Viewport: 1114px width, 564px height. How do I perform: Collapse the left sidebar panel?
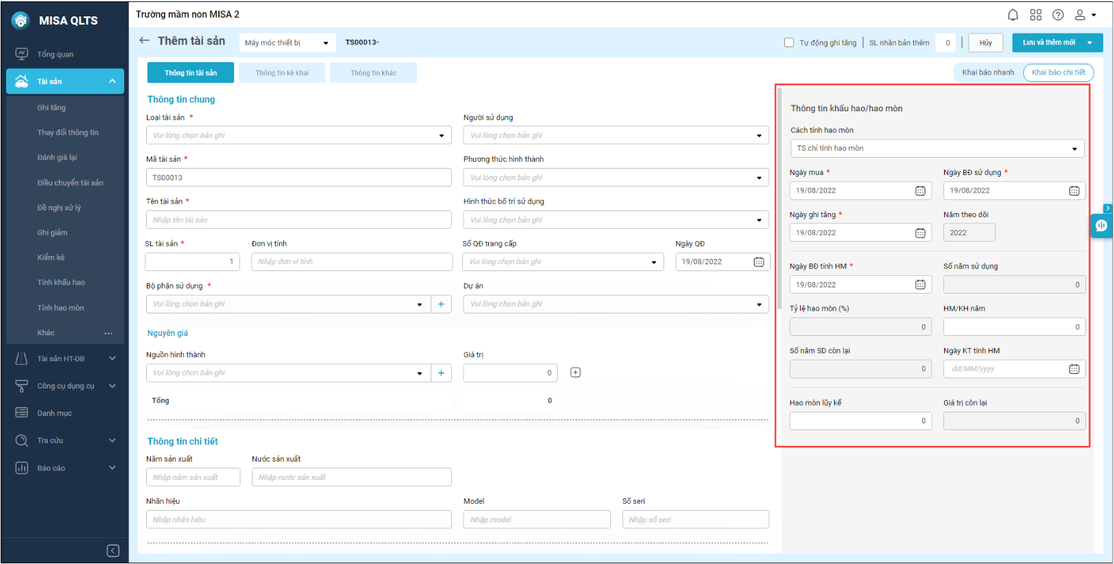(x=113, y=551)
